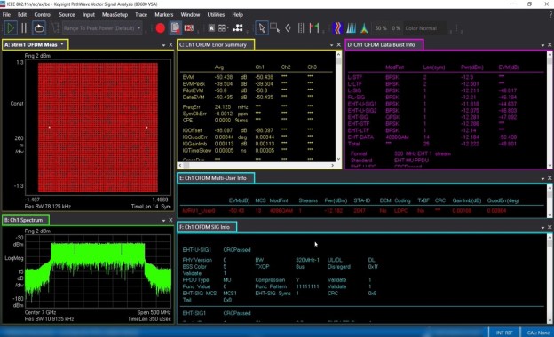Screen dimensions: 554x337
Task: Expand the trace layout dropdown arrow
Action: (x=228, y=28)
